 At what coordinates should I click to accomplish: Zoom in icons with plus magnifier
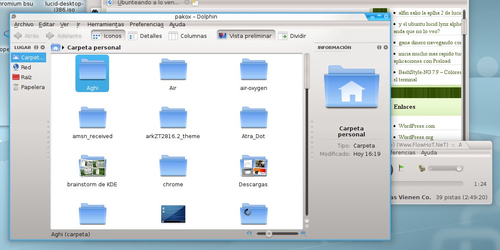tap(304, 234)
